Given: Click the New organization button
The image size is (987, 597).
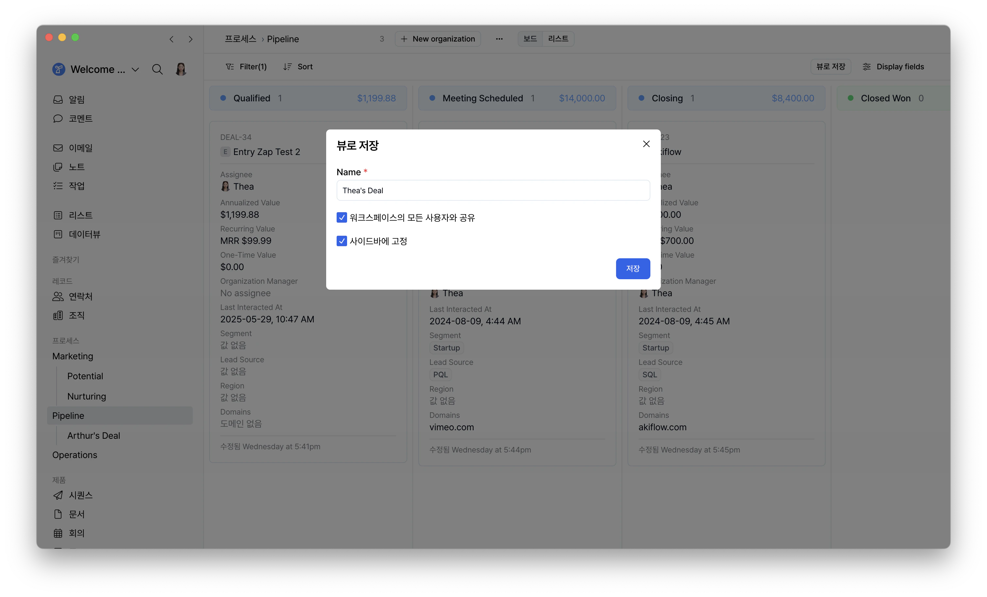Looking at the screenshot, I should (x=438, y=39).
